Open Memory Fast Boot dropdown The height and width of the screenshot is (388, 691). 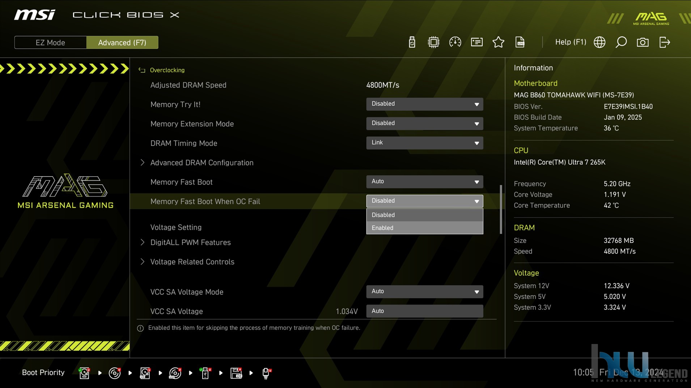[x=424, y=182]
